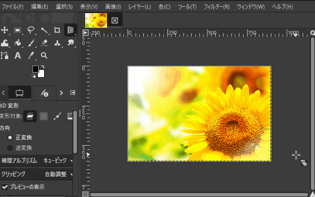Image resolution: width=315 pixels, height=197 pixels.
Task: Open 選択(S) menu
Action: (x=64, y=7)
